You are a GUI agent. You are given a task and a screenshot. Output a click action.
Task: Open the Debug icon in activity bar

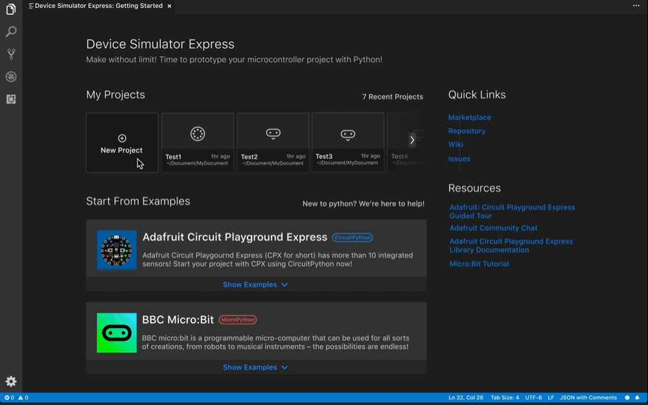11,76
